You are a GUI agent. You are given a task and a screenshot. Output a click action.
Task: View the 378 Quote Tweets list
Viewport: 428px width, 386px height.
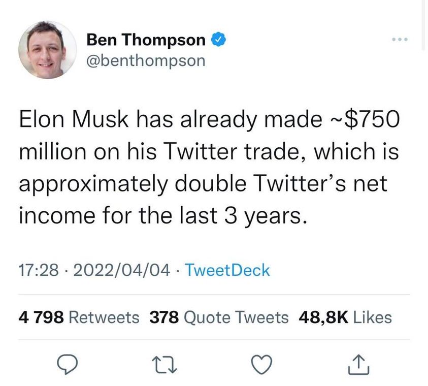(219, 318)
